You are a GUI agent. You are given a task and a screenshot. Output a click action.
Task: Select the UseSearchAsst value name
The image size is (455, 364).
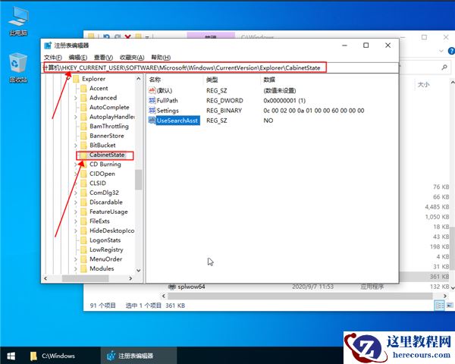click(177, 121)
